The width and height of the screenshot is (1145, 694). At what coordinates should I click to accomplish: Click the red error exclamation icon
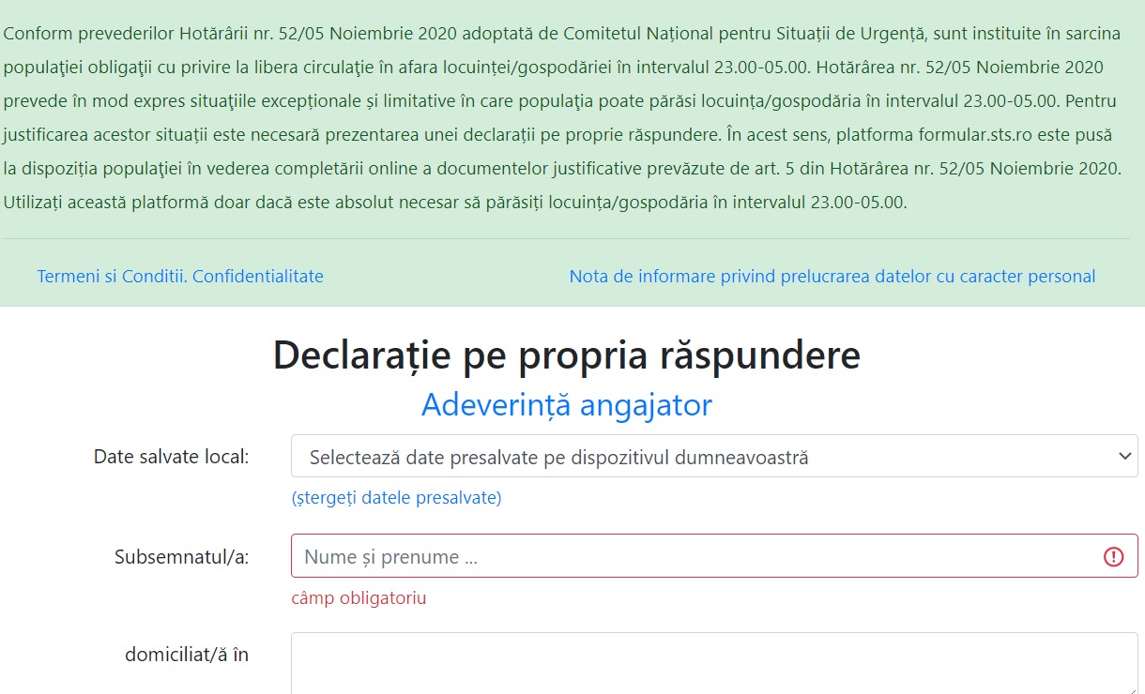tap(1113, 557)
